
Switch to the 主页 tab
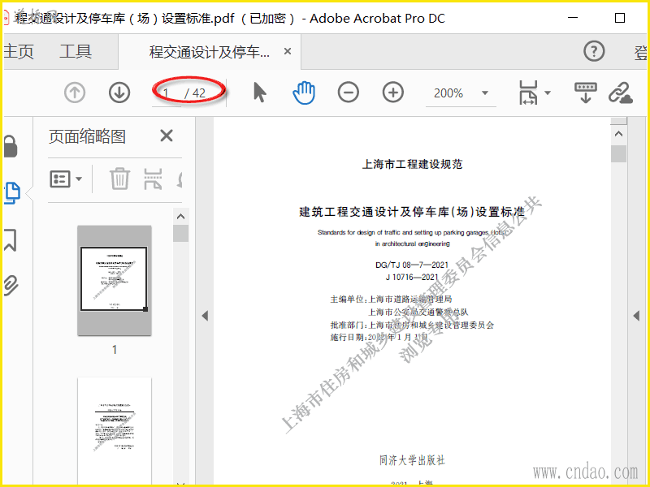(19, 52)
